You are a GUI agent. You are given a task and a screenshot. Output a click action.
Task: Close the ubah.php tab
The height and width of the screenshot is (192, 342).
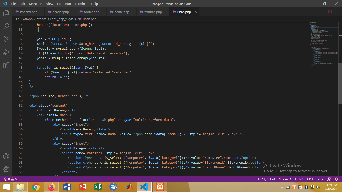(x=196, y=12)
